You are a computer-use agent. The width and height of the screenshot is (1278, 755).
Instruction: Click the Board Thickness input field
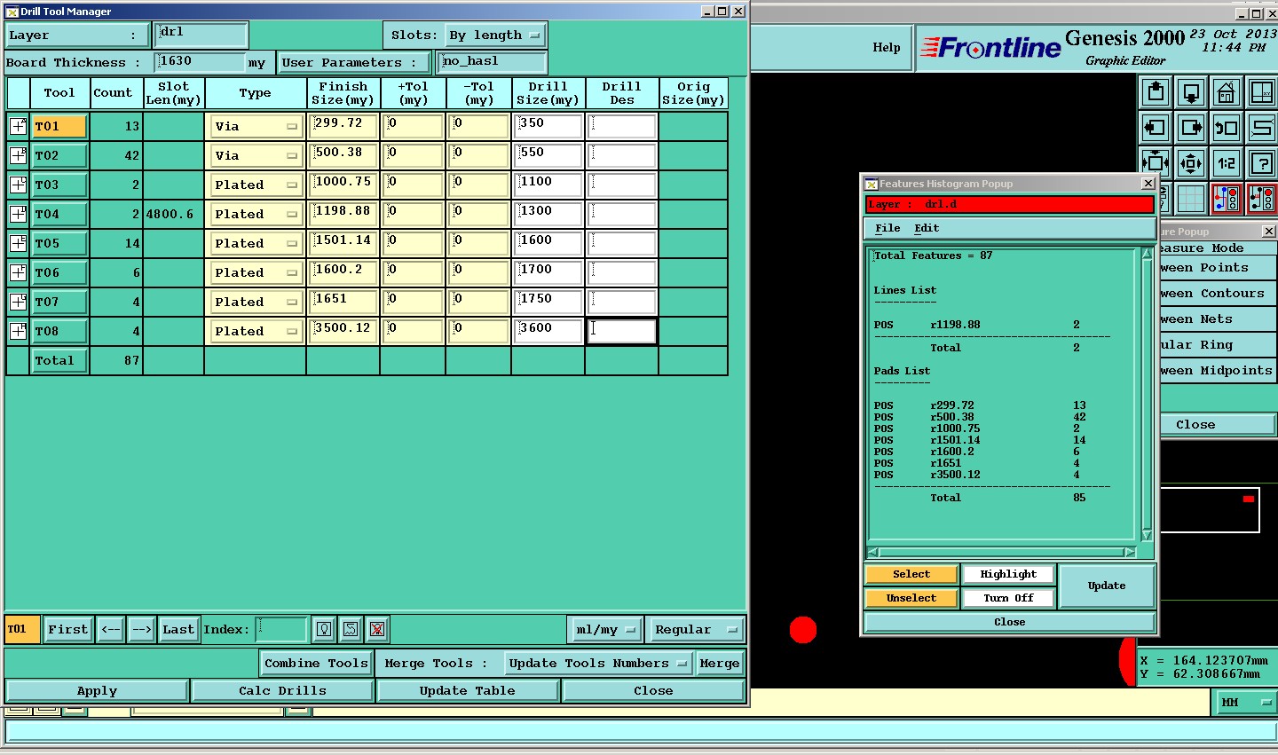(x=200, y=62)
